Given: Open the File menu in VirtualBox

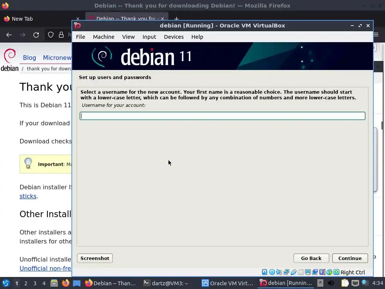Looking at the screenshot, I should 80,37.
